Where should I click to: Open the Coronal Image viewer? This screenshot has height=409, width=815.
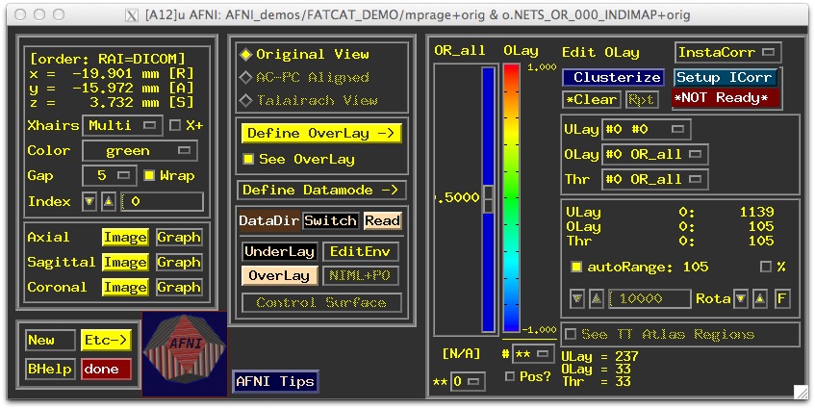click(125, 288)
